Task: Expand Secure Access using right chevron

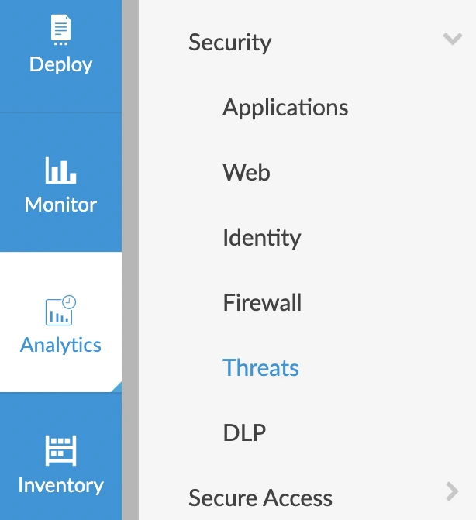Action: (x=453, y=491)
